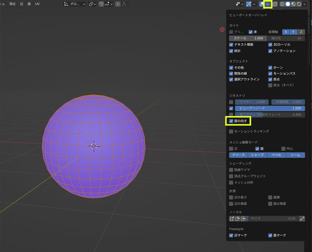Viewport: 312px width, 252px height.
Task: Enable 陰線ワイヤ checkbox
Action: tap(231, 170)
